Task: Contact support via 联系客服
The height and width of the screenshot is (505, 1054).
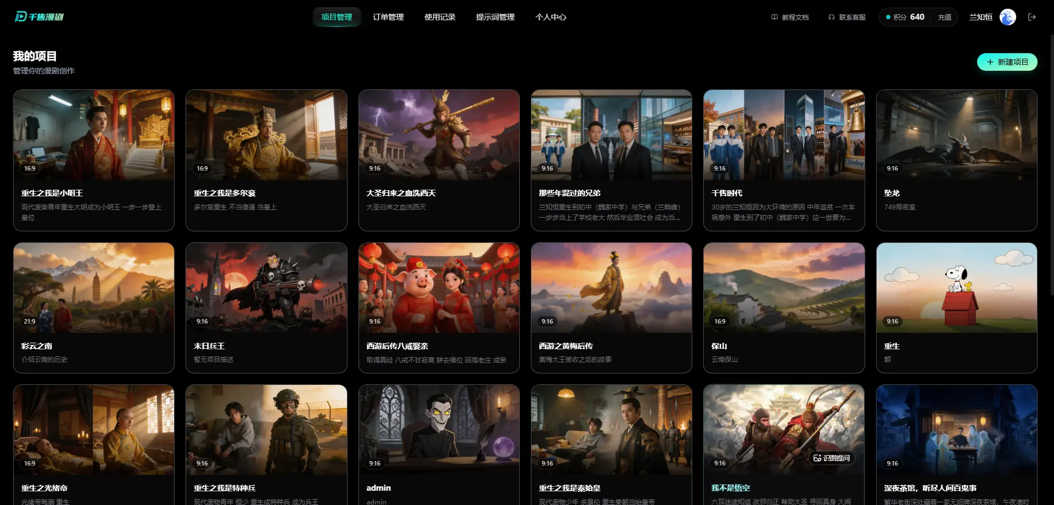Action: [x=847, y=17]
